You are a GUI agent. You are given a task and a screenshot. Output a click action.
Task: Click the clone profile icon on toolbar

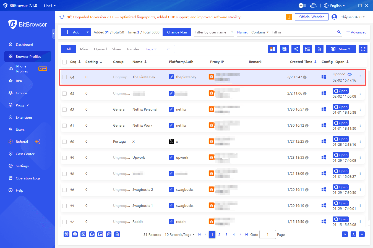(284, 49)
